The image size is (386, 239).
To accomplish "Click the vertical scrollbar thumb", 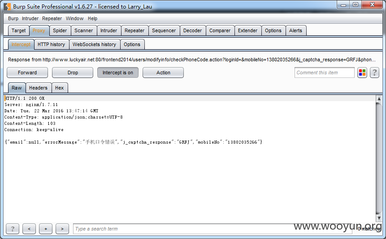I will coord(379,158).
